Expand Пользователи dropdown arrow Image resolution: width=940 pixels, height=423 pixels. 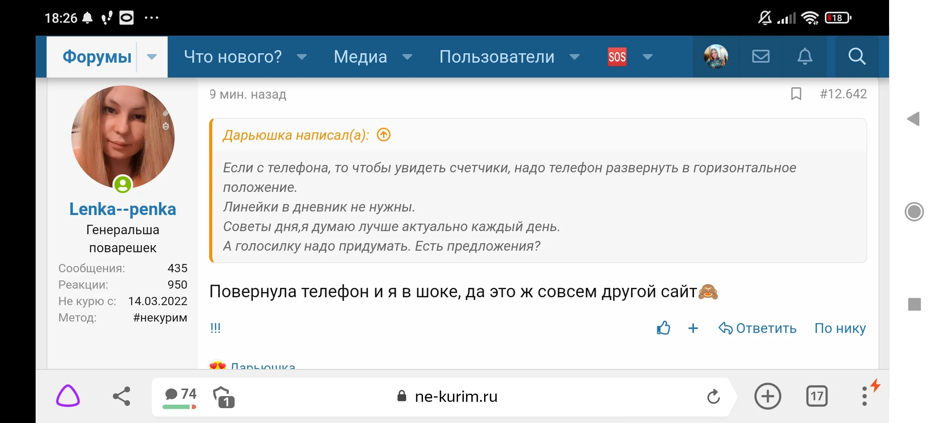[x=574, y=57]
